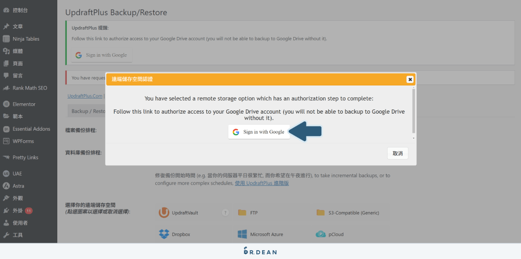Click the Google logo in the dialog button
The width and height of the screenshot is (521, 259).
click(236, 132)
